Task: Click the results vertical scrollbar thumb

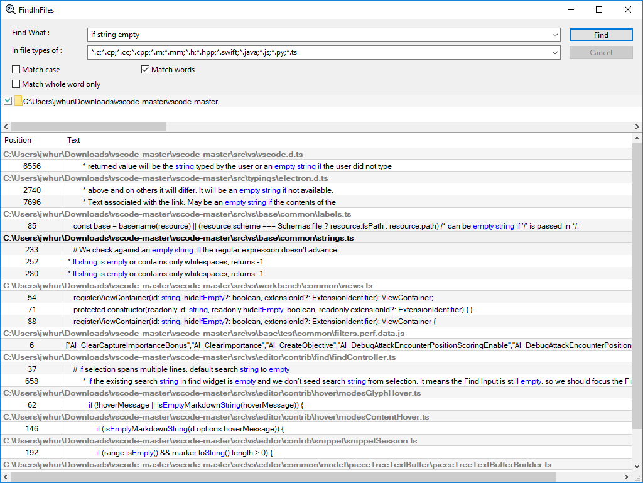Action: click(637, 286)
